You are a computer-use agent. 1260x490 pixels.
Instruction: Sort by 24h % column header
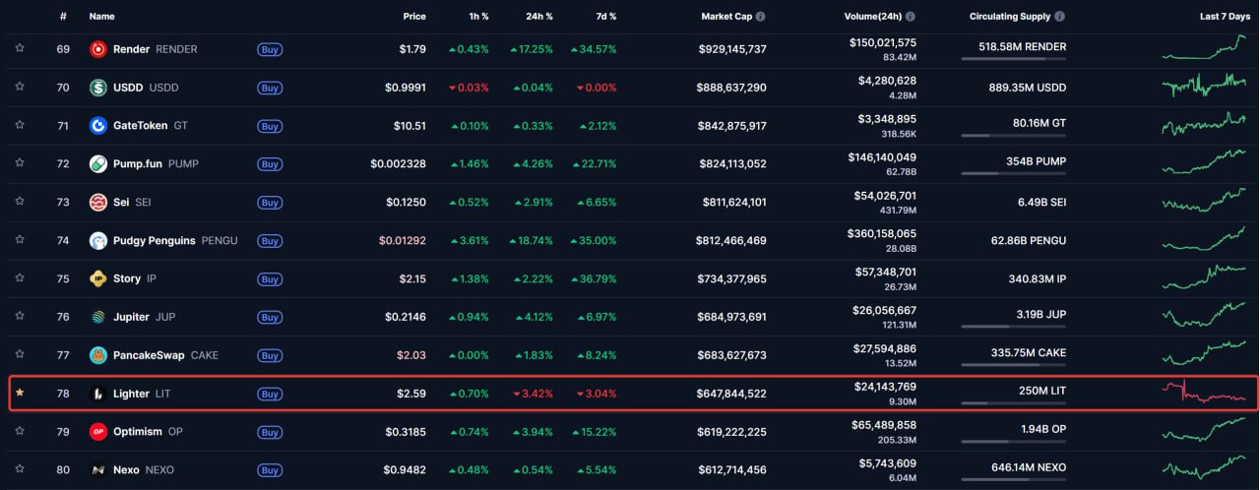[x=538, y=17]
